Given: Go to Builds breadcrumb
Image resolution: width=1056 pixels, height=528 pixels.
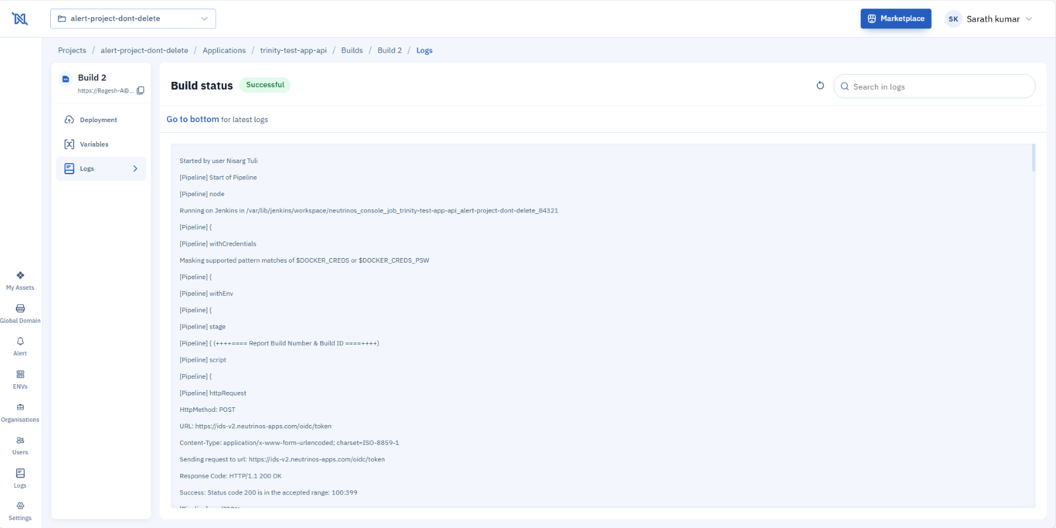Looking at the screenshot, I should [x=352, y=50].
